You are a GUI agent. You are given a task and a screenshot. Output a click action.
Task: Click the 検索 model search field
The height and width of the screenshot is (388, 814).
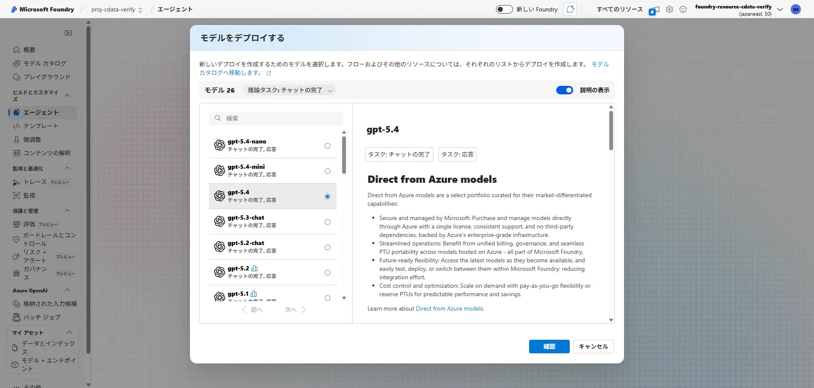point(276,118)
